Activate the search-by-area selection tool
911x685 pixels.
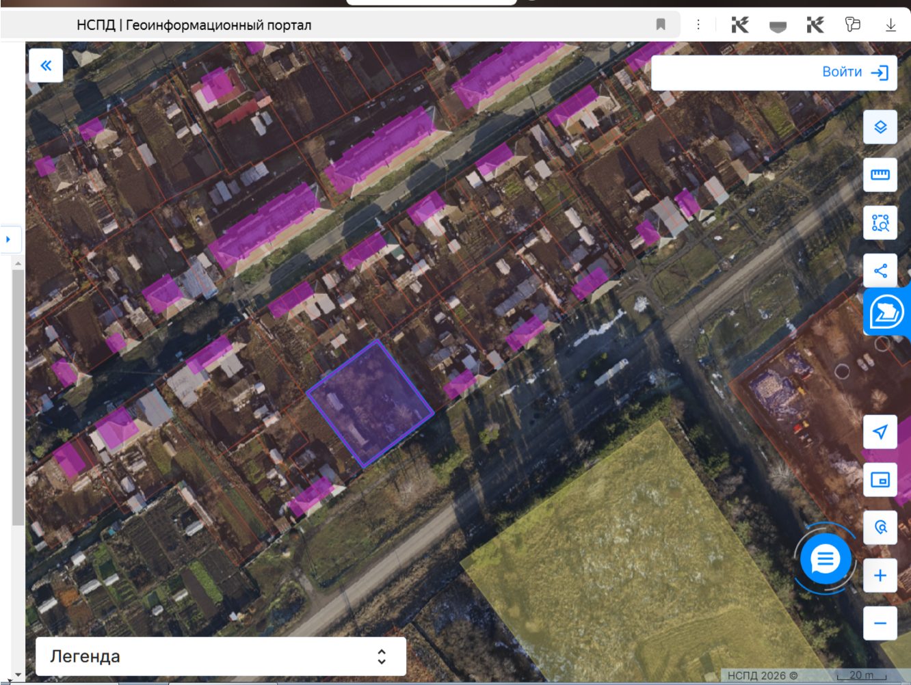(x=880, y=223)
